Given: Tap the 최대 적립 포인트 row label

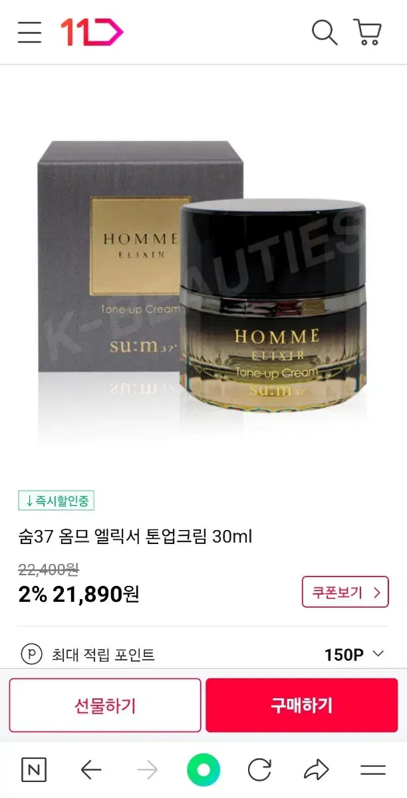Looking at the screenshot, I should coord(103,654).
